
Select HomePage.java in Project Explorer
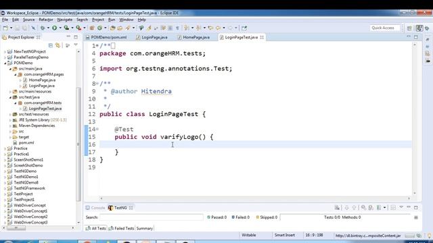click(x=42, y=80)
